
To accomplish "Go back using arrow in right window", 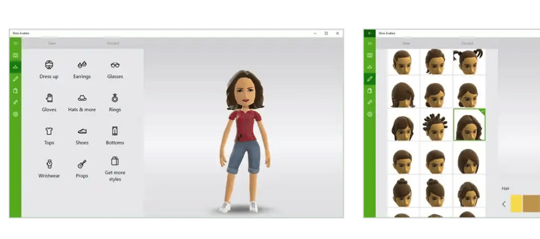I will (370, 33).
